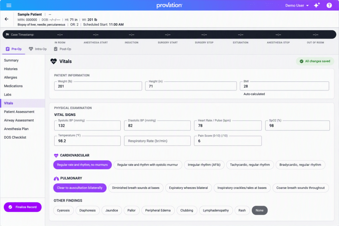Set the IN ROOM case timestamp

coord(60,35)
